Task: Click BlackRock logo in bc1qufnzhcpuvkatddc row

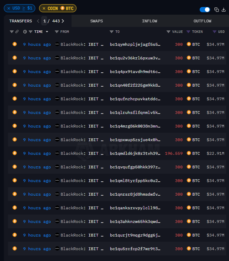Action: pos(57,99)
